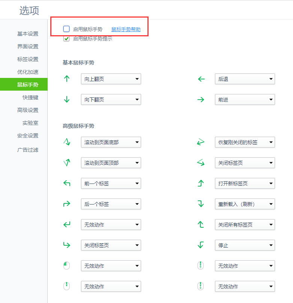Expand the 后一个标签 action dropdown
293x303 pixels.
pos(111,204)
